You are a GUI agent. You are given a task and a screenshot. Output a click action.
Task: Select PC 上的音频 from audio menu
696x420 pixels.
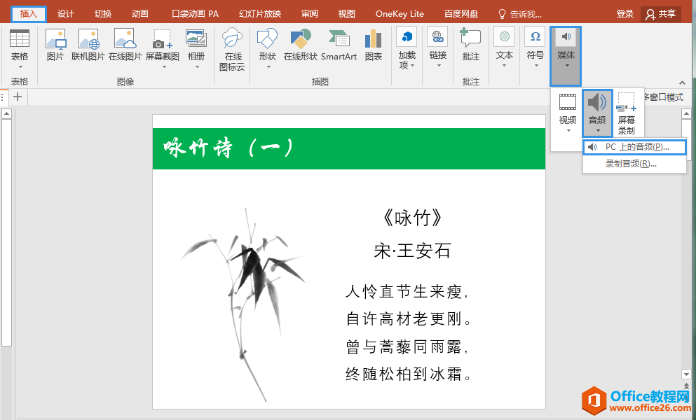tap(634, 147)
